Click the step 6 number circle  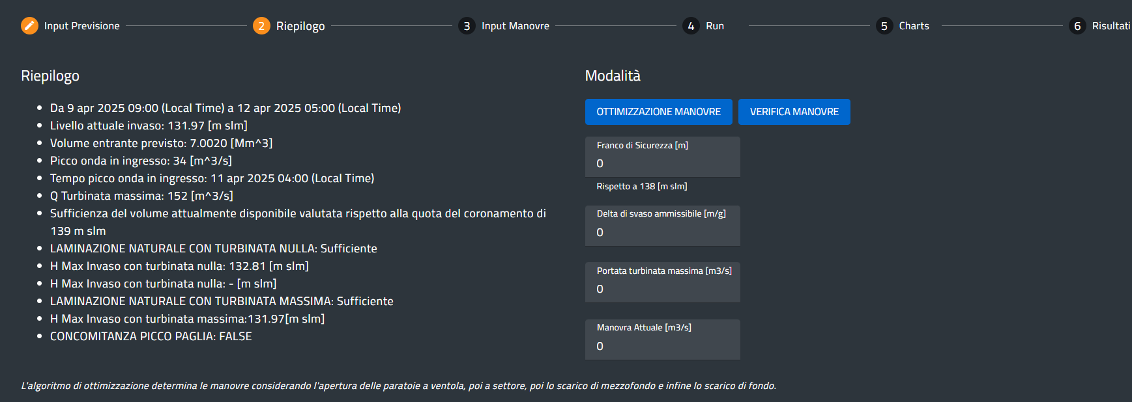click(1077, 26)
